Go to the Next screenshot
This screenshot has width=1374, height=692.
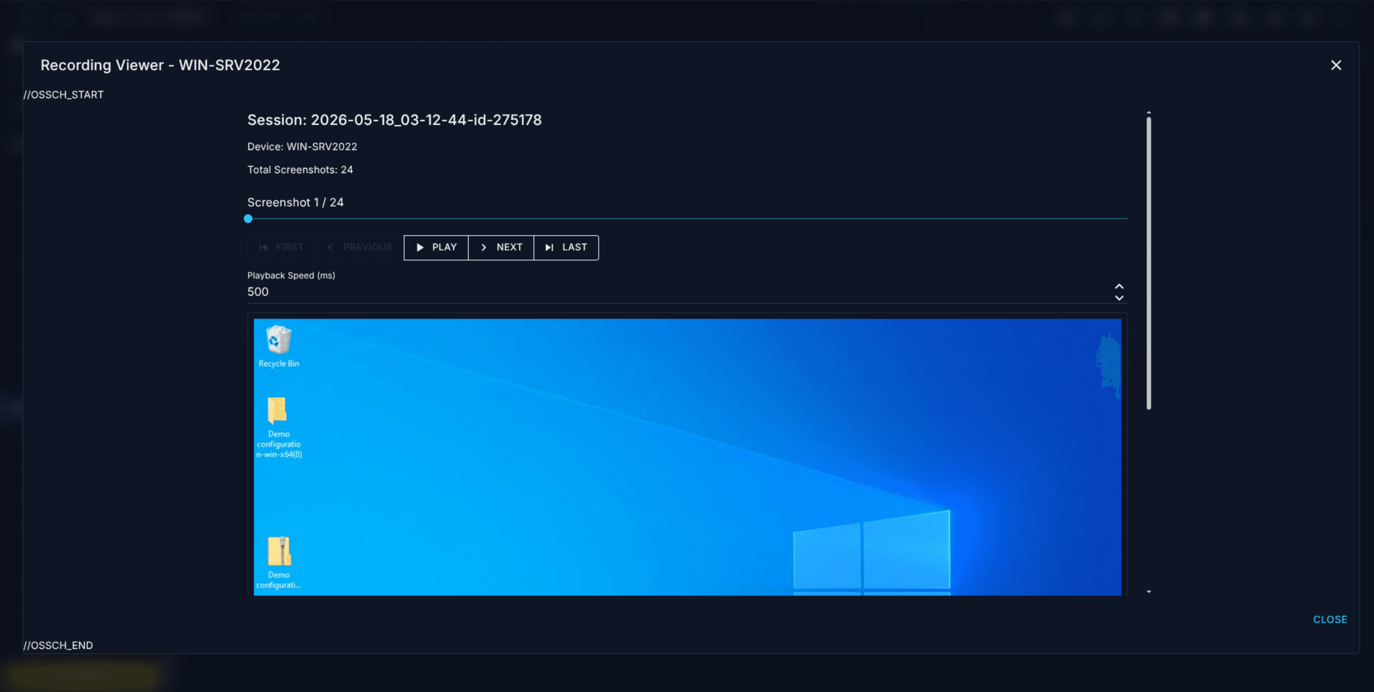point(501,247)
